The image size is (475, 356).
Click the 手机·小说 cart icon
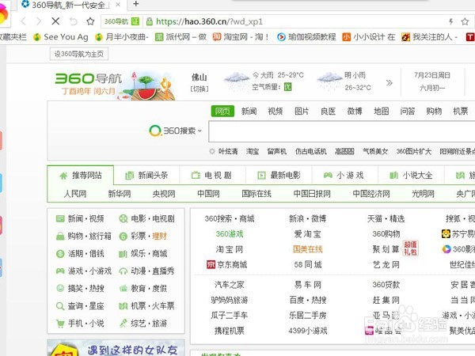point(60,324)
